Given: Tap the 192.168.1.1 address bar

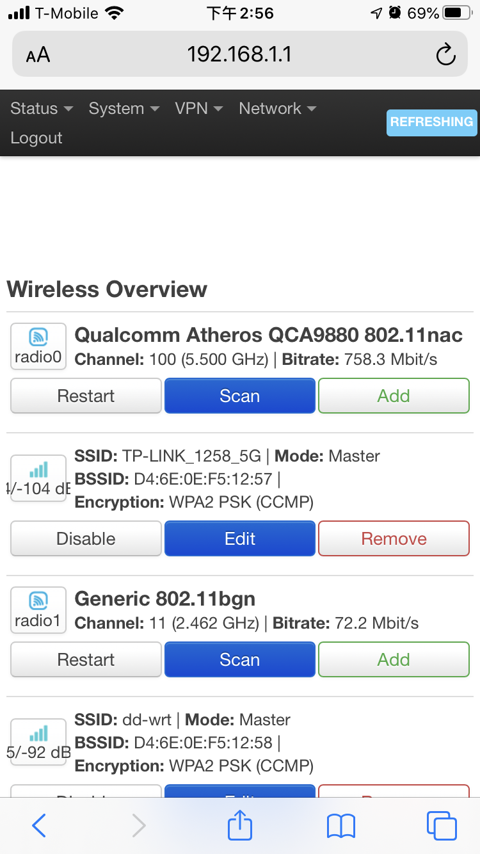Looking at the screenshot, I should [x=239, y=54].
